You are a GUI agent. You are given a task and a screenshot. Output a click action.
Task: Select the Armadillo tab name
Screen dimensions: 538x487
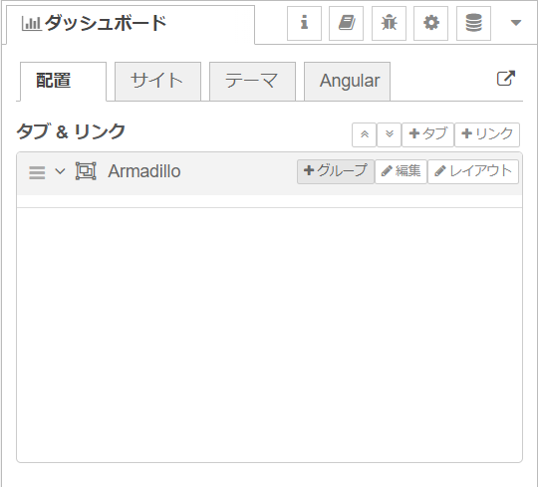tap(144, 171)
